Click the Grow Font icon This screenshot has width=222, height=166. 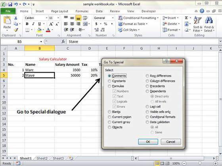(51, 24)
